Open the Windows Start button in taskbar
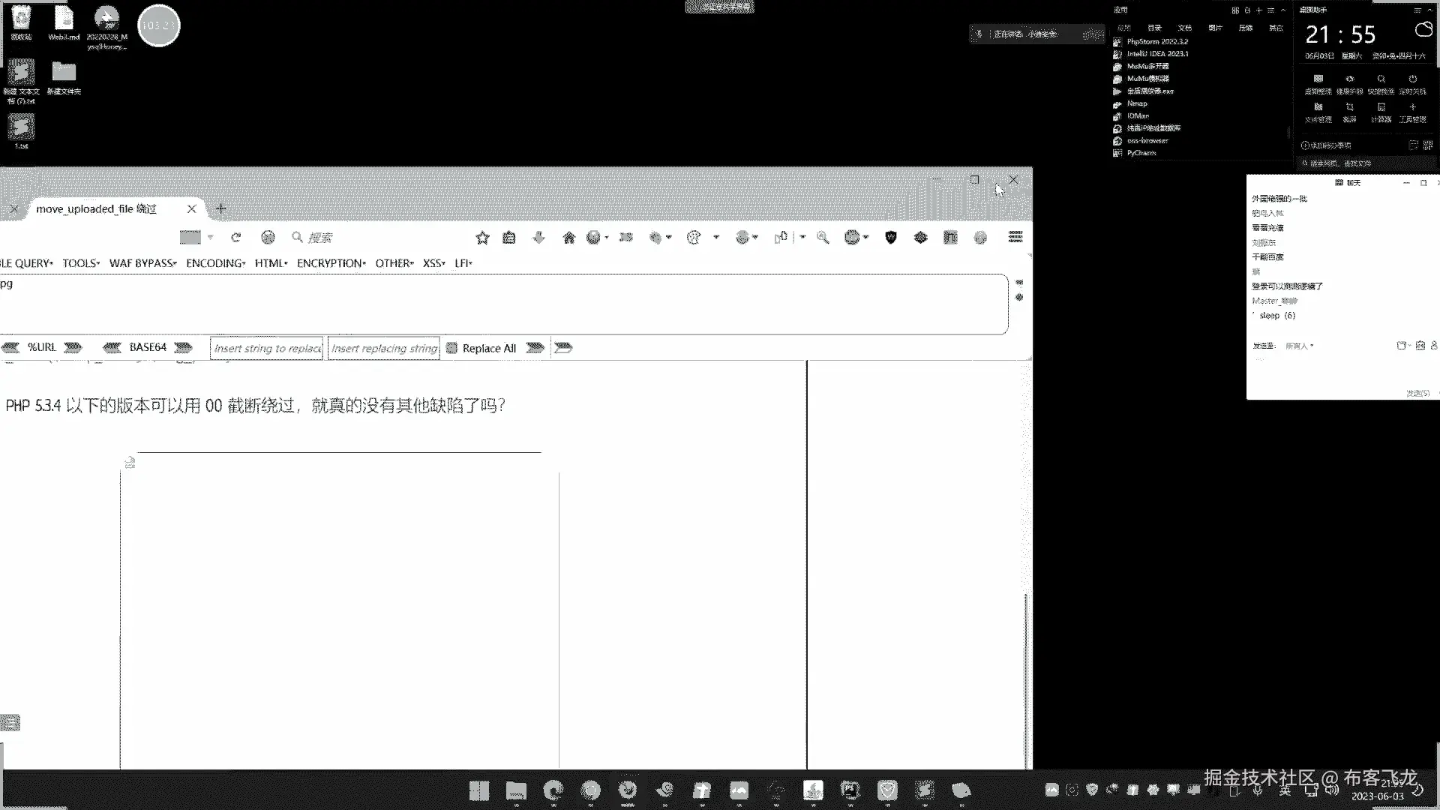Screen dimensions: 1440x810 (479, 790)
